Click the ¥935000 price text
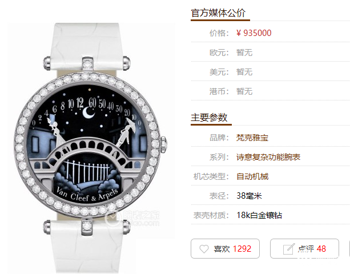The image size is (350, 274). [254, 33]
